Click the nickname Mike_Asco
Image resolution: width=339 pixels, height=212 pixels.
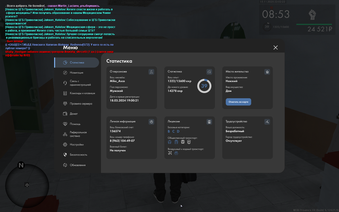pos(117,81)
